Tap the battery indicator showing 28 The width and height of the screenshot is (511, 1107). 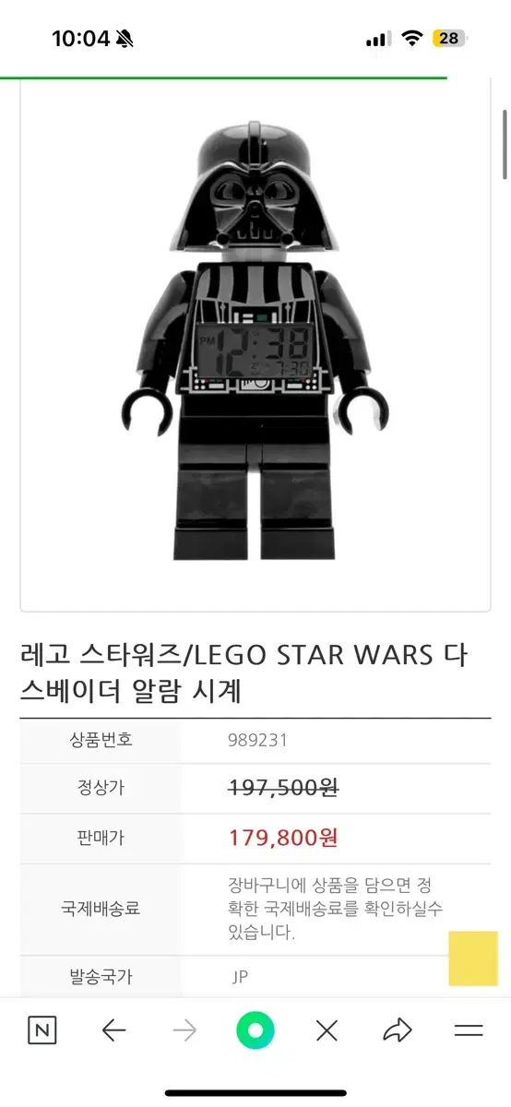tap(450, 39)
